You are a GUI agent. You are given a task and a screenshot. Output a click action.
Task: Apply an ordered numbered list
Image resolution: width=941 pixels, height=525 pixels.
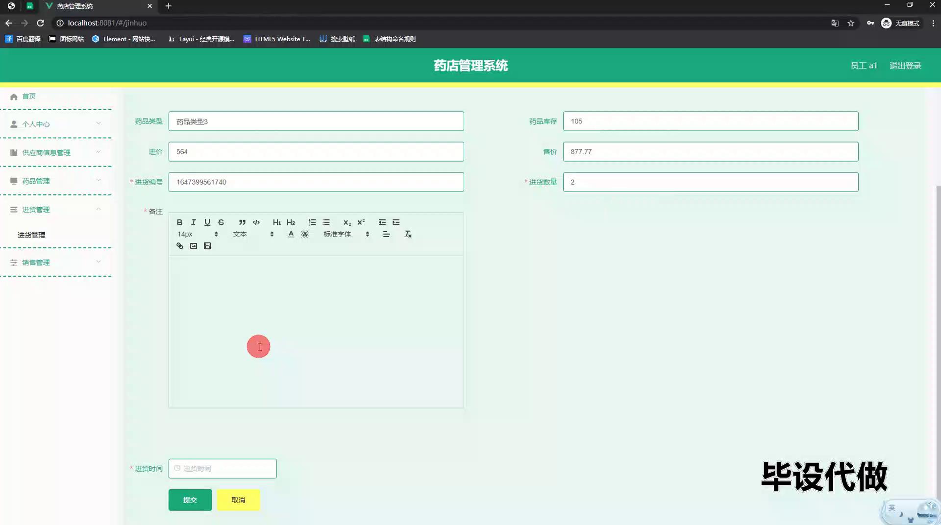[x=312, y=222]
